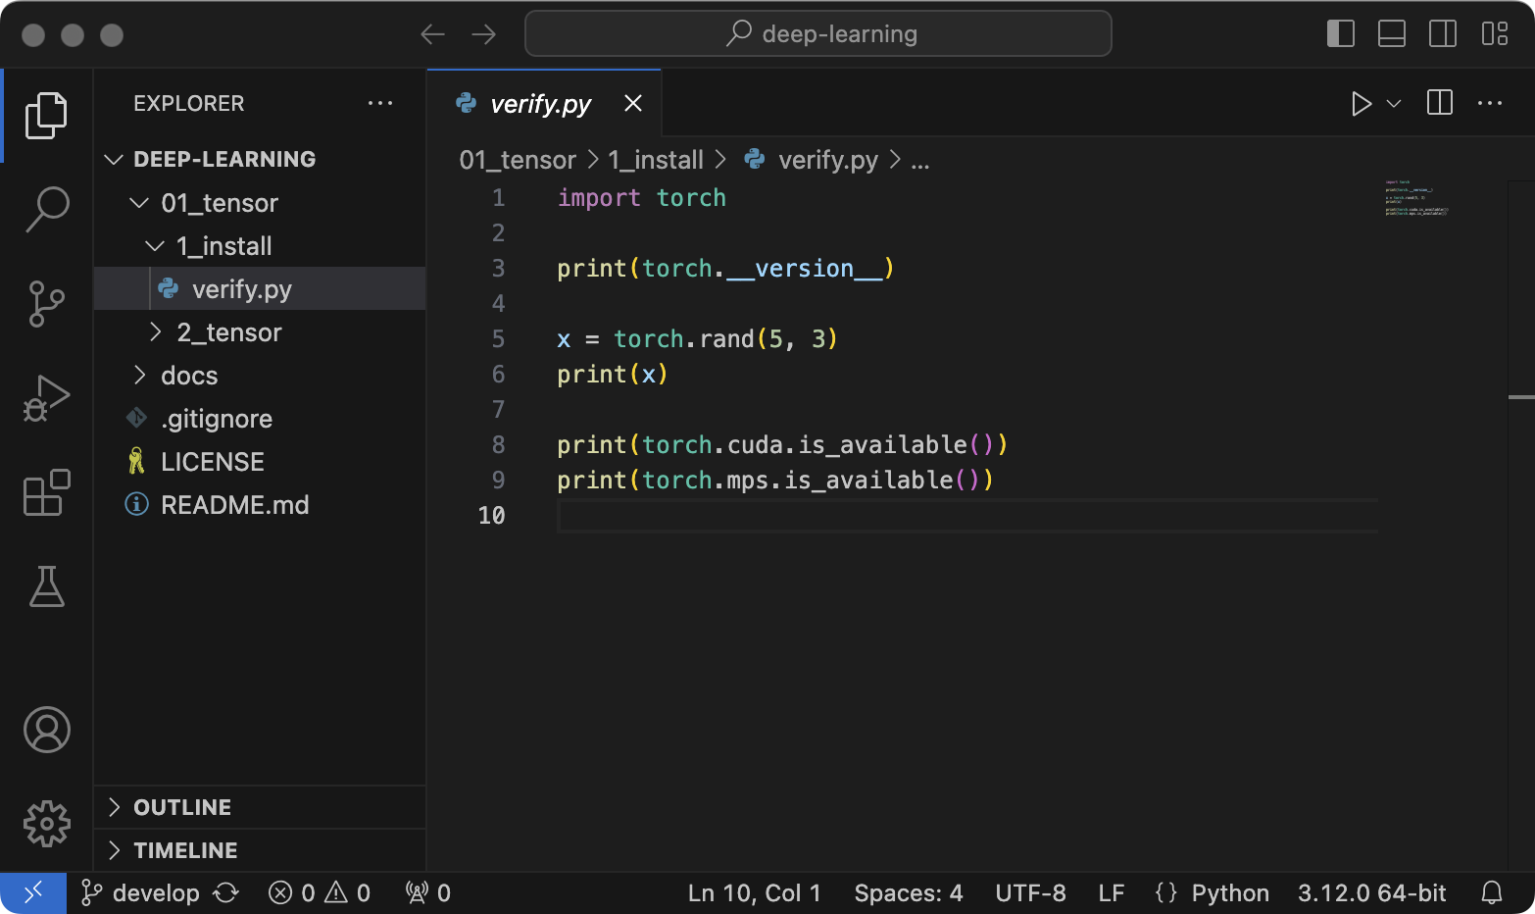
Task: Place cursor on empty line 10
Action: (967, 515)
